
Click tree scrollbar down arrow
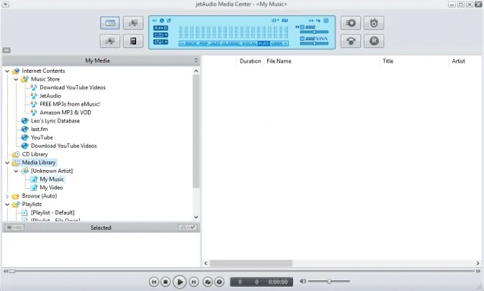click(x=196, y=218)
